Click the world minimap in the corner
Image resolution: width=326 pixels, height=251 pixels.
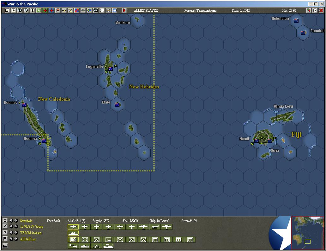pyautogui.click(x=308, y=232)
